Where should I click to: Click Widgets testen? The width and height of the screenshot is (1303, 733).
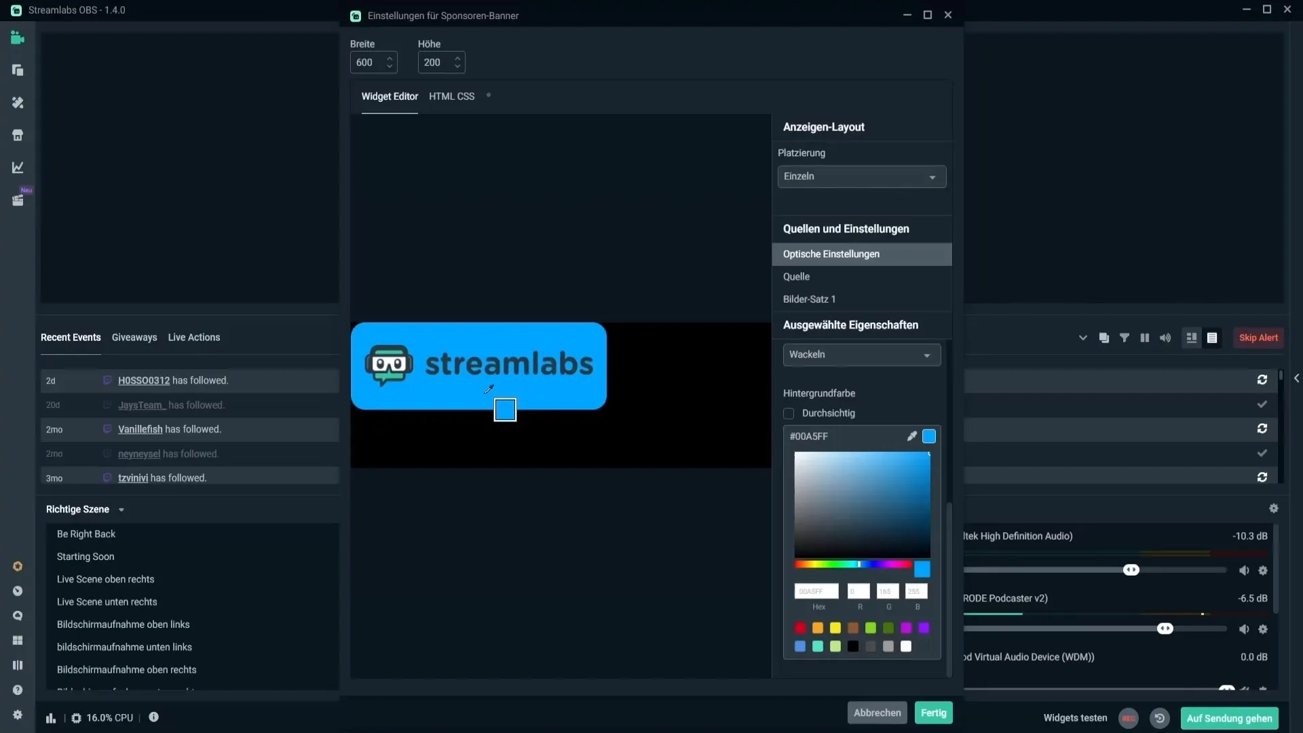click(x=1075, y=718)
